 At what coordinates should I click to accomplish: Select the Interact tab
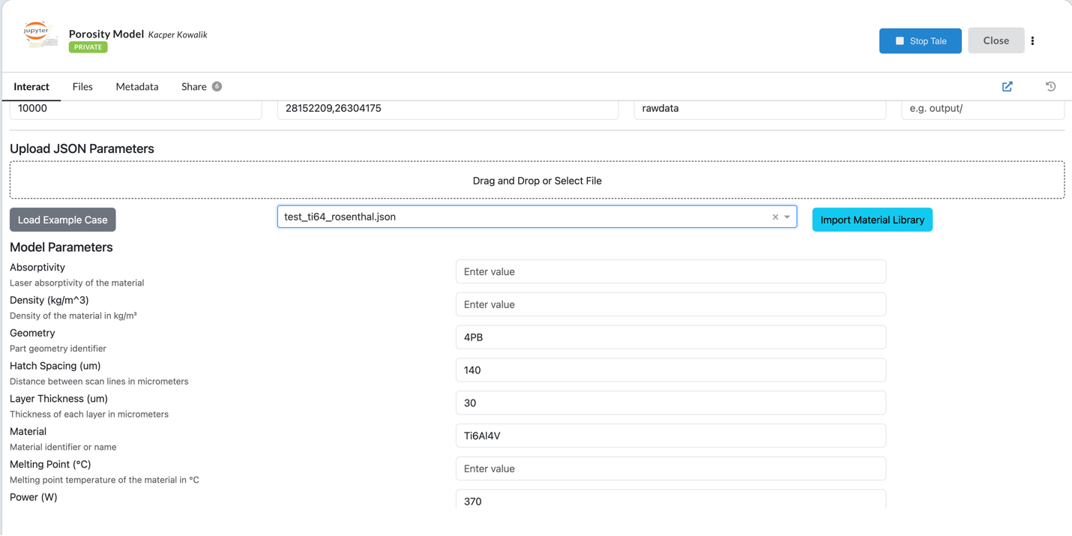[32, 86]
